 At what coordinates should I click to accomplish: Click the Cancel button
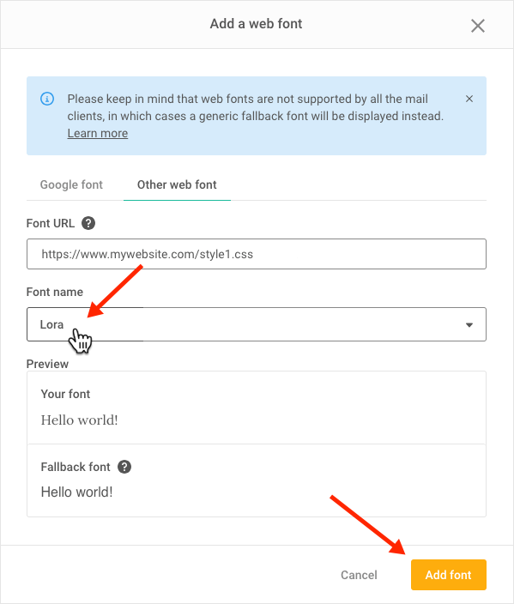coord(359,575)
